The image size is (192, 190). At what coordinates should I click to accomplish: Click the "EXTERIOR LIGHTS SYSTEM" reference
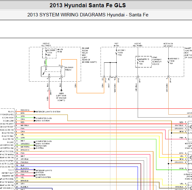coord(43,176)
